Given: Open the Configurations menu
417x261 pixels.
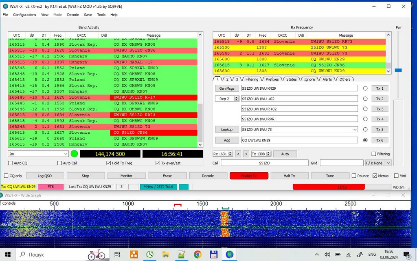Looking at the screenshot, I should coord(24,15).
